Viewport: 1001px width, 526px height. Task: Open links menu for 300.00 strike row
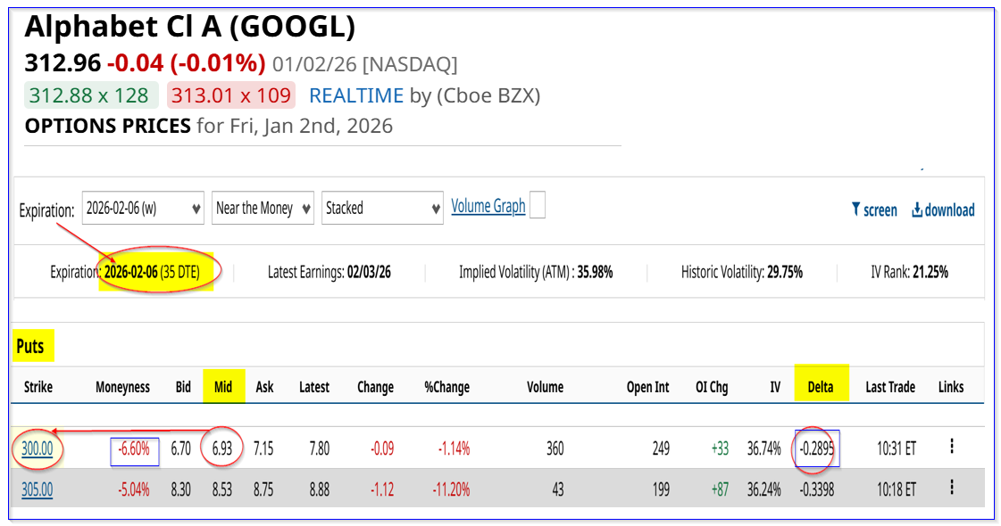tap(952, 447)
